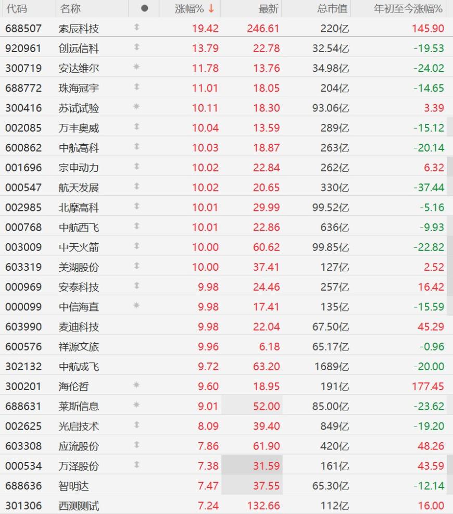Click the star icon next to 中信海直
The height and width of the screenshot is (514, 453).
tap(137, 306)
